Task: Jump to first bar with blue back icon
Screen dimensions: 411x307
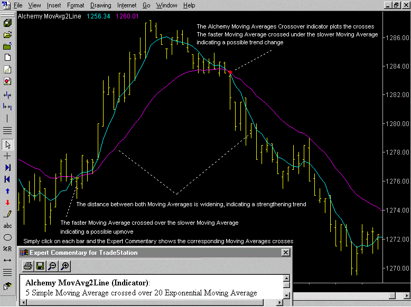Action: click(7, 179)
